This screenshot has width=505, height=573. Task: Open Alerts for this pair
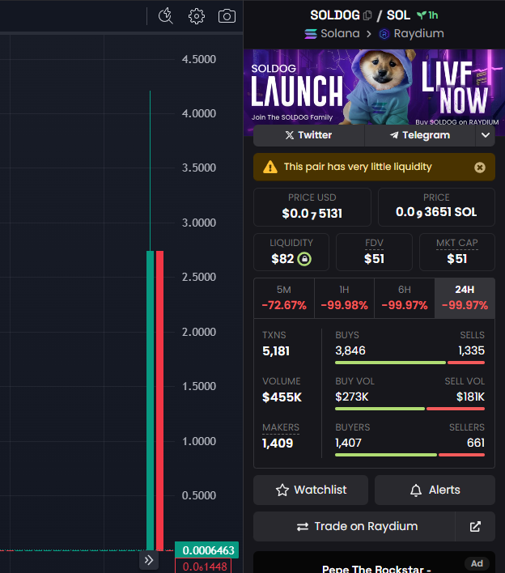435,490
